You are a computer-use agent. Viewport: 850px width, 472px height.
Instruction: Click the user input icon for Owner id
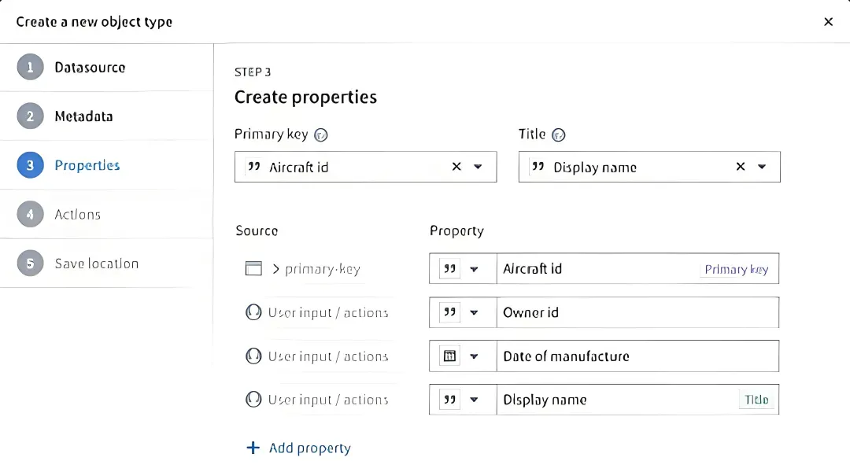coord(253,312)
